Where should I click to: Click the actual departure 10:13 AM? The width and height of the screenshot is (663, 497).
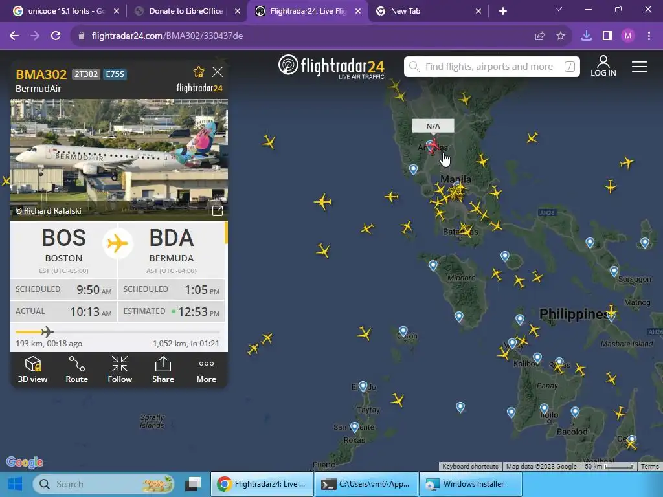coord(91,311)
